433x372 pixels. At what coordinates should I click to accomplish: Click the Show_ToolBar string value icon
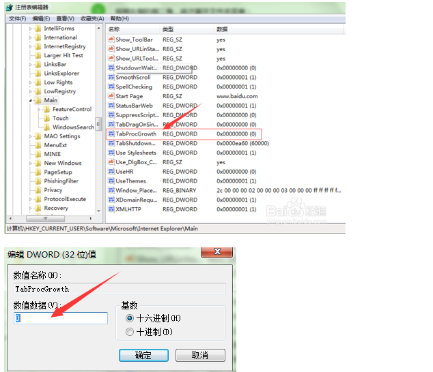pos(111,40)
